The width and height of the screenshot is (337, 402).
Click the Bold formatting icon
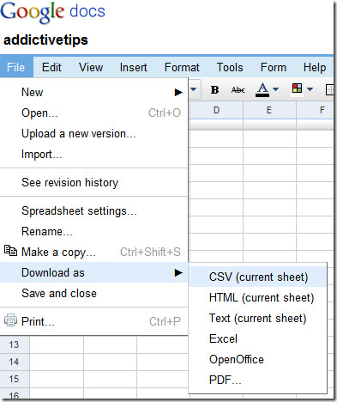(x=214, y=90)
